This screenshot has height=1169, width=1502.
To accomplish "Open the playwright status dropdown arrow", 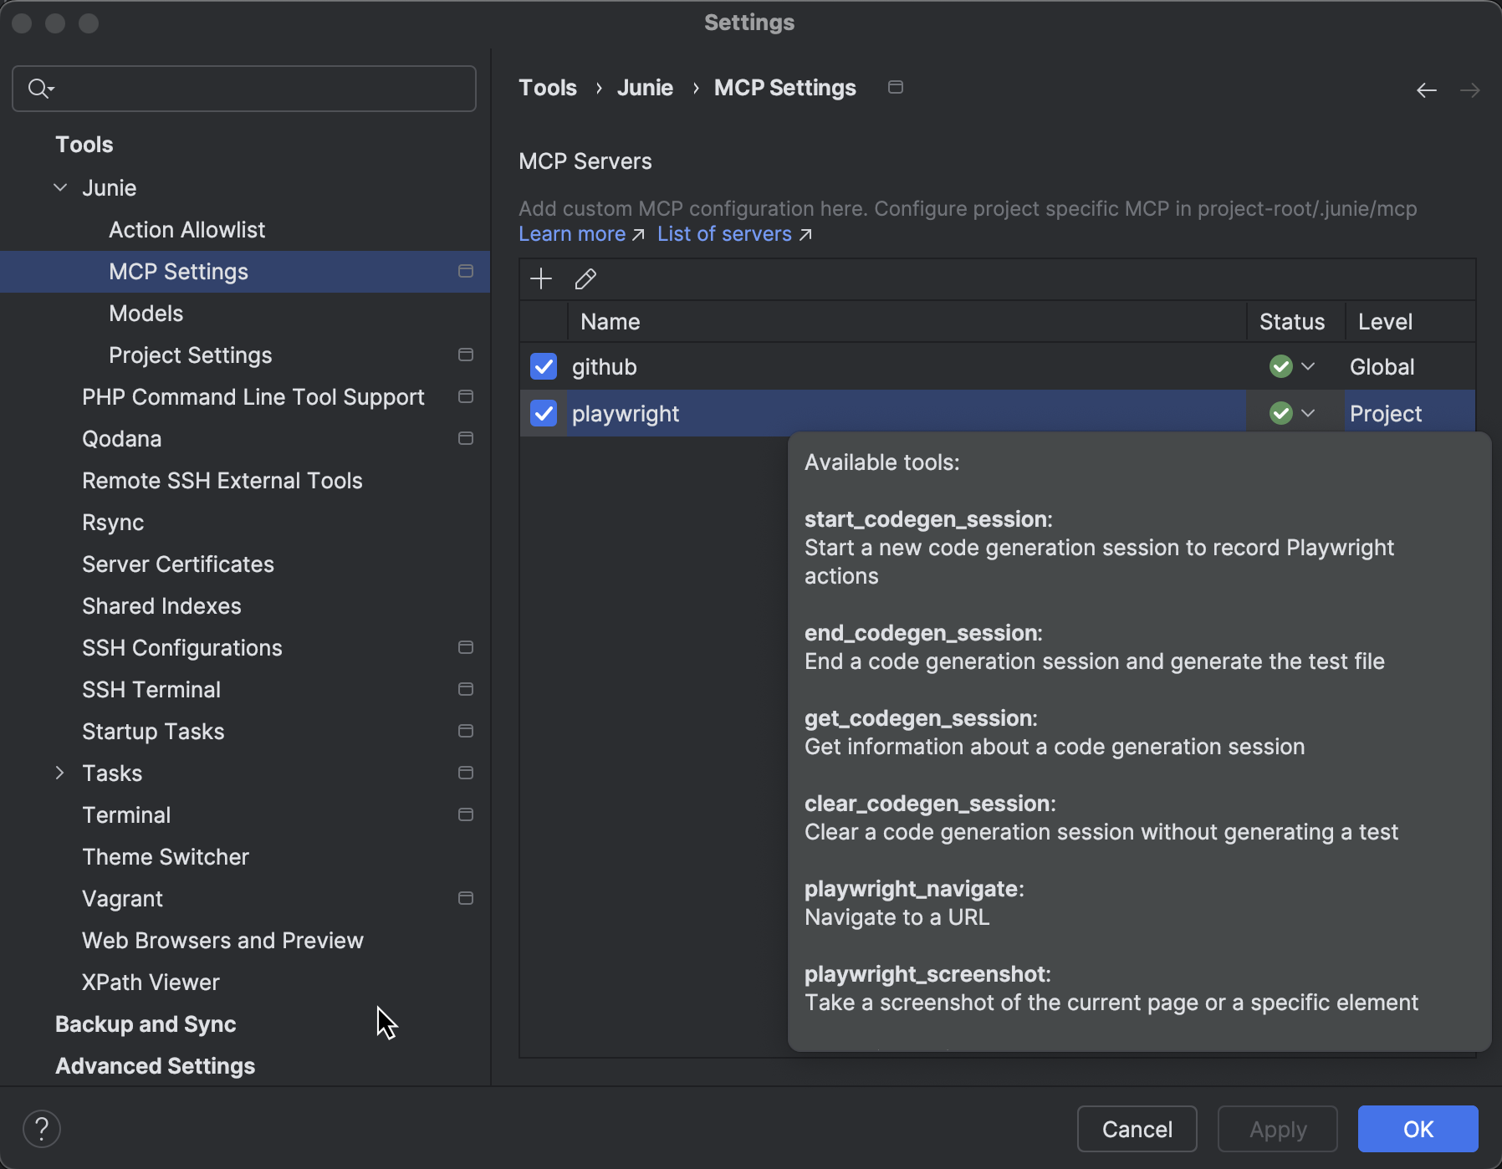I will (x=1307, y=412).
